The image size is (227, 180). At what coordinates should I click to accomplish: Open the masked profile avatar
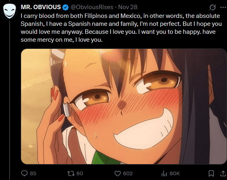(10, 11)
